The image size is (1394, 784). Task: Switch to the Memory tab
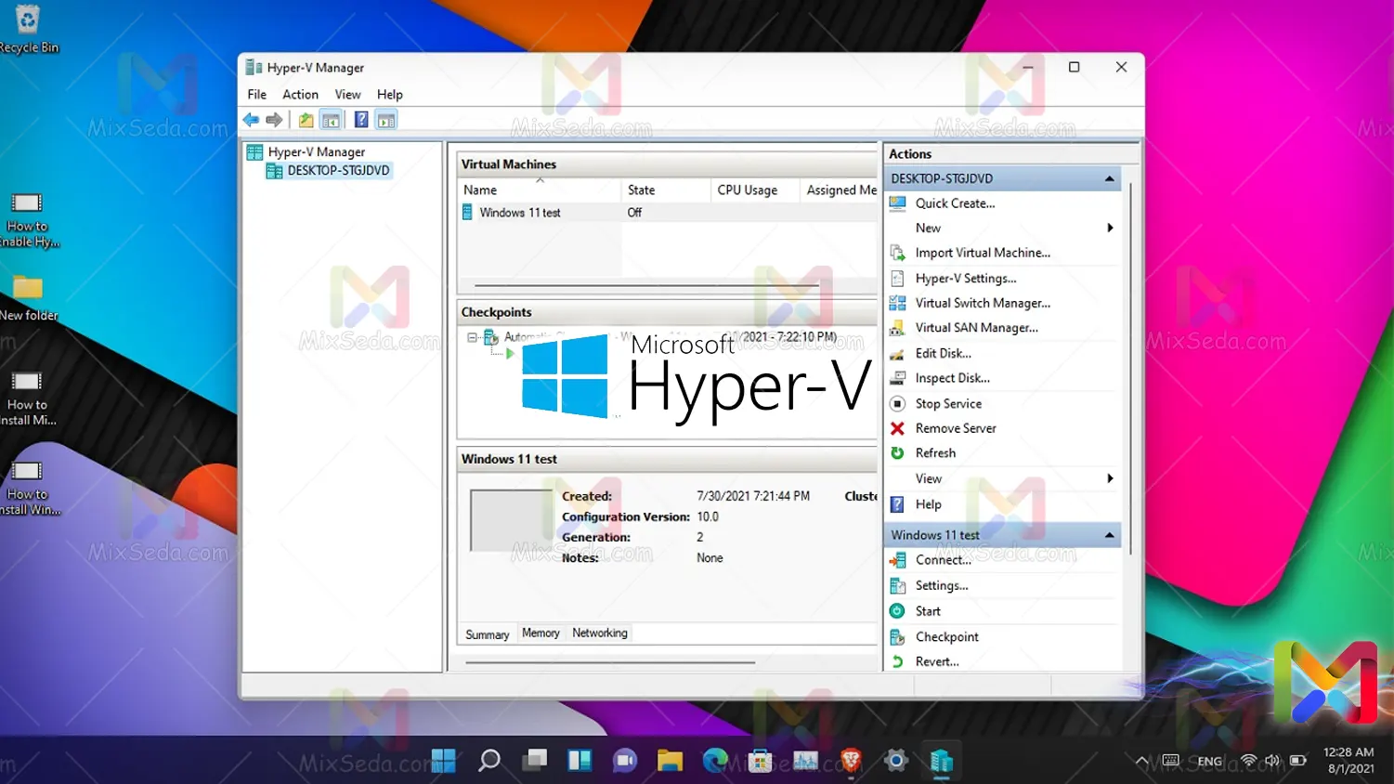(541, 634)
